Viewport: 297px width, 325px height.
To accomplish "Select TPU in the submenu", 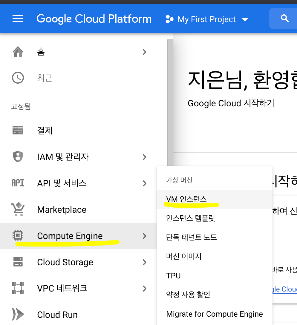I will pos(215,276).
